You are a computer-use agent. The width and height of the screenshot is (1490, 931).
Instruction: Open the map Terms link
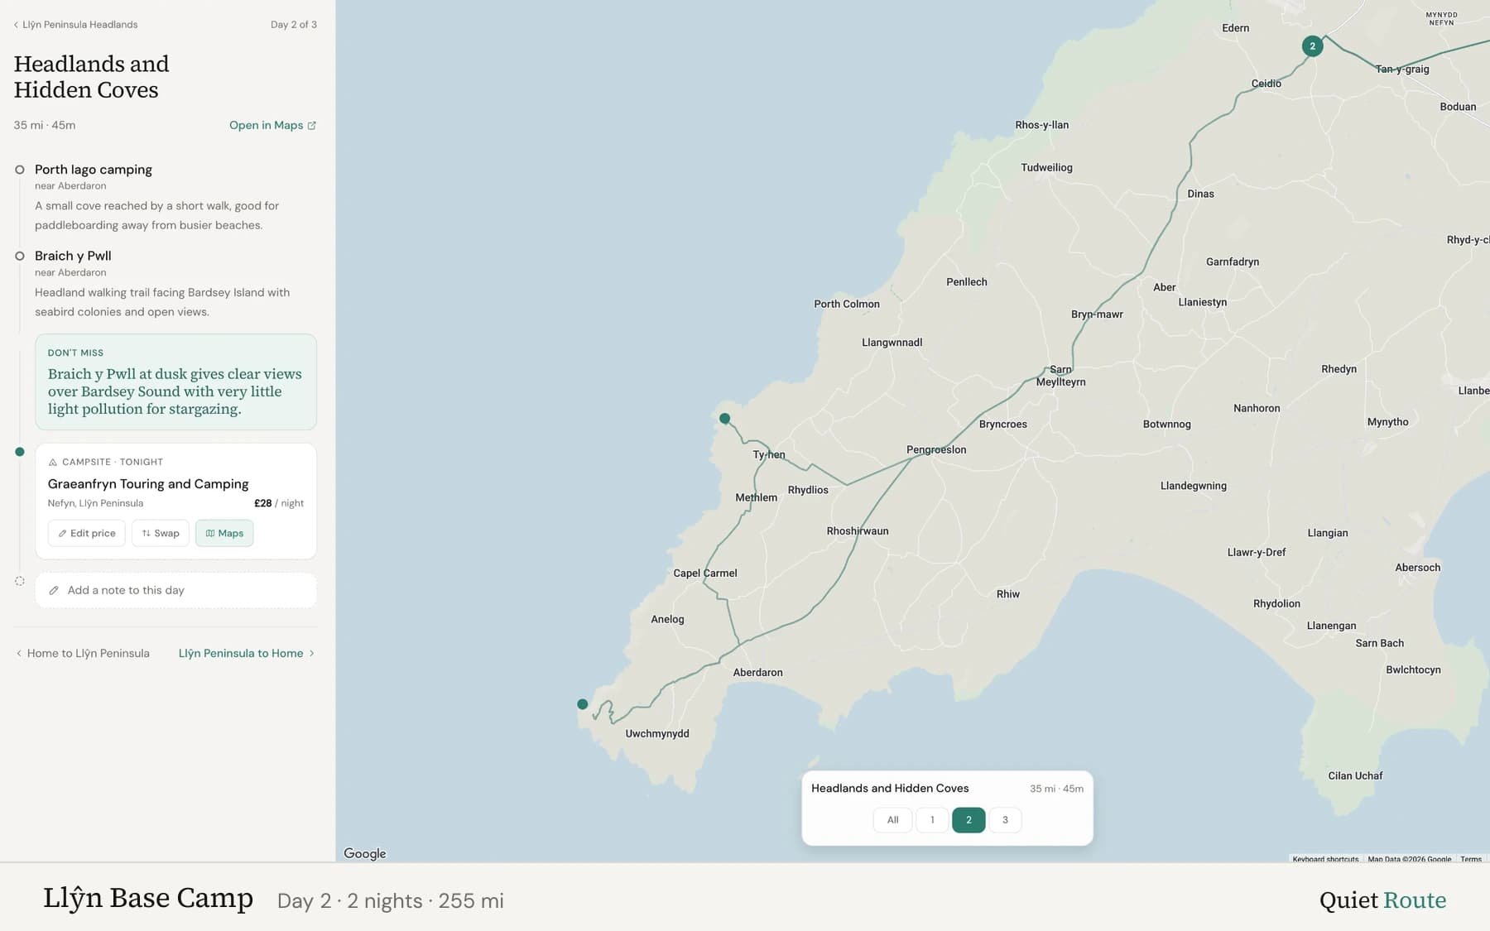click(x=1471, y=859)
